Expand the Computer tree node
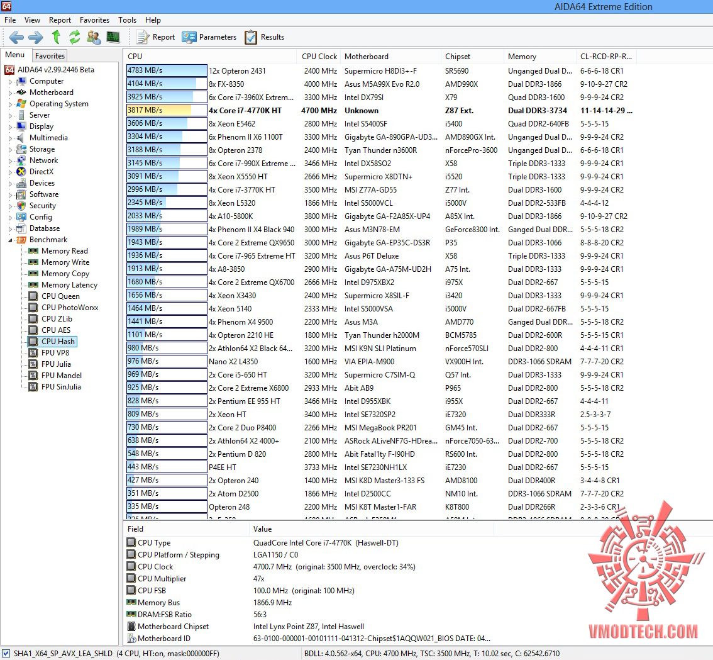The image size is (713, 660). (10, 81)
